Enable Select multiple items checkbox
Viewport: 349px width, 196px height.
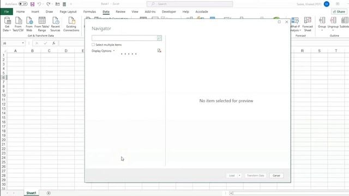(93, 45)
